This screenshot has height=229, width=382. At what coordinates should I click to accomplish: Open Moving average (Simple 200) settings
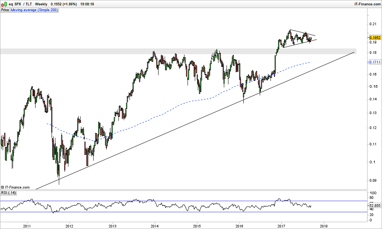coord(34,10)
